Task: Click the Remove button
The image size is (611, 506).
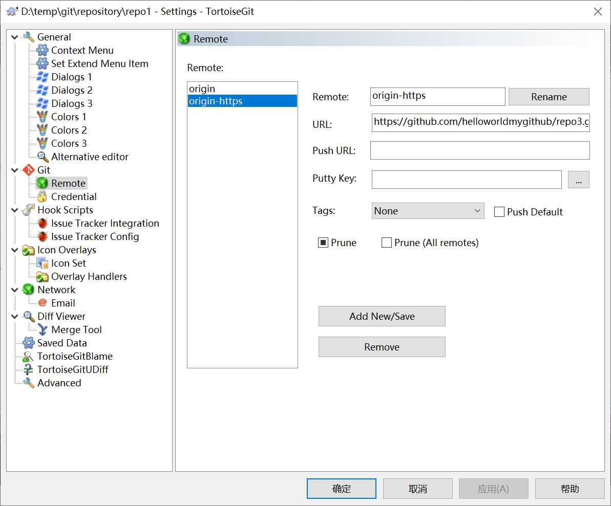Action: (382, 347)
